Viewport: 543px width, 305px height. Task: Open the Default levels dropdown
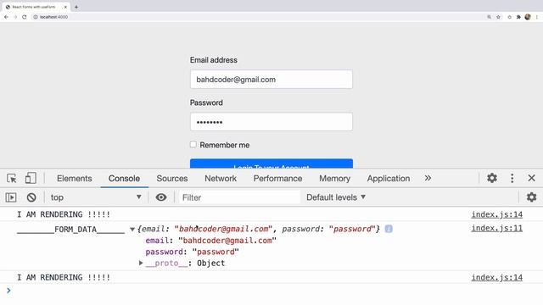pyautogui.click(x=336, y=197)
